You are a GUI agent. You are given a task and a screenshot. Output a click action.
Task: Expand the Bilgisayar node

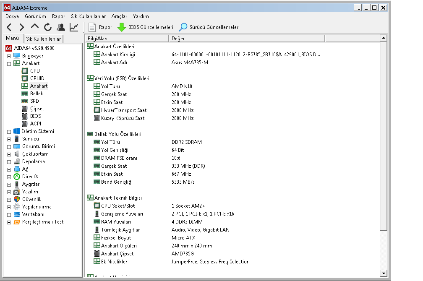pos(9,56)
